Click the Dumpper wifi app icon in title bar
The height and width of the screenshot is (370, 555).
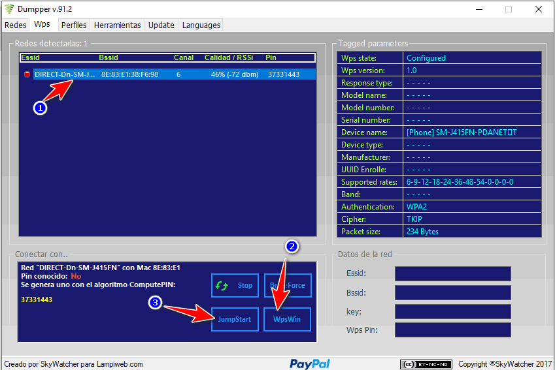pyautogui.click(x=9, y=8)
